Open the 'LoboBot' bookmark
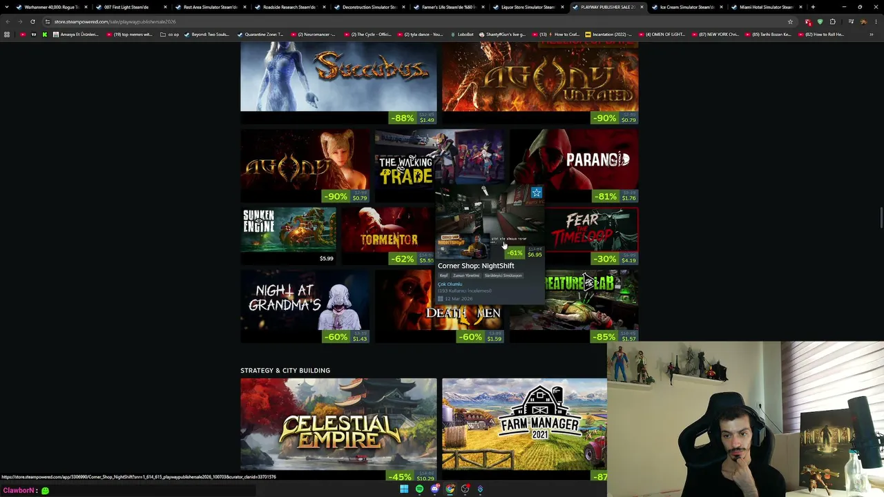The image size is (884, 497). tap(461, 35)
